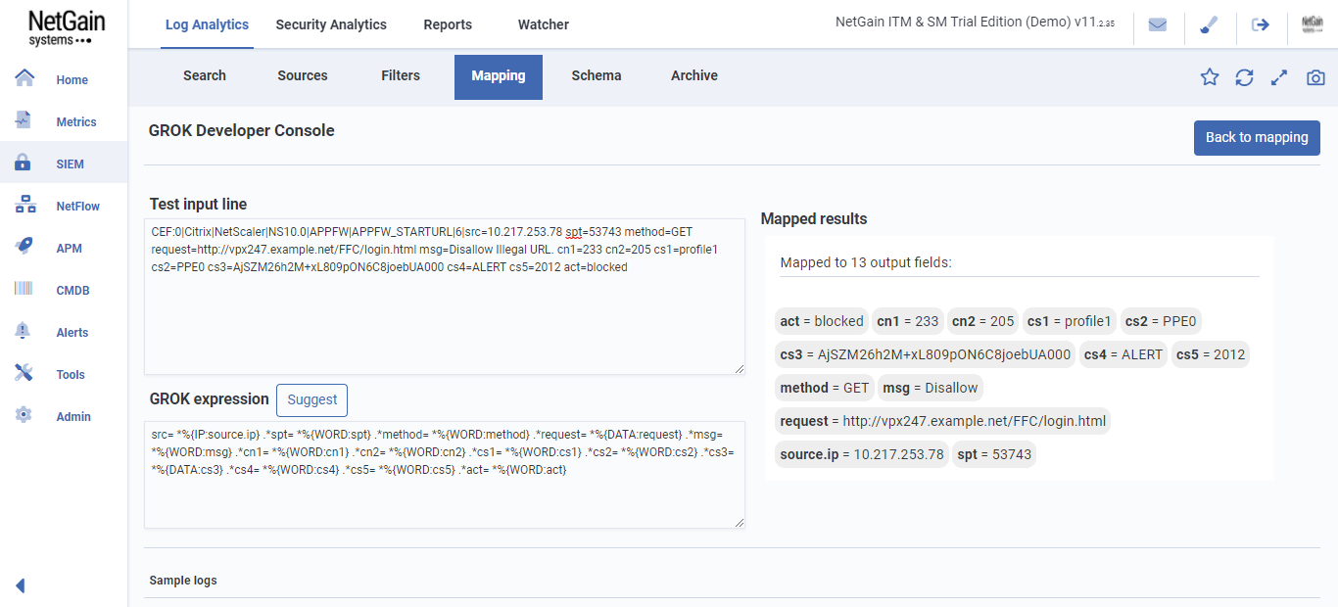Click inside the Test input line textarea
This screenshot has height=607, width=1338.
click(x=445, y=297)
